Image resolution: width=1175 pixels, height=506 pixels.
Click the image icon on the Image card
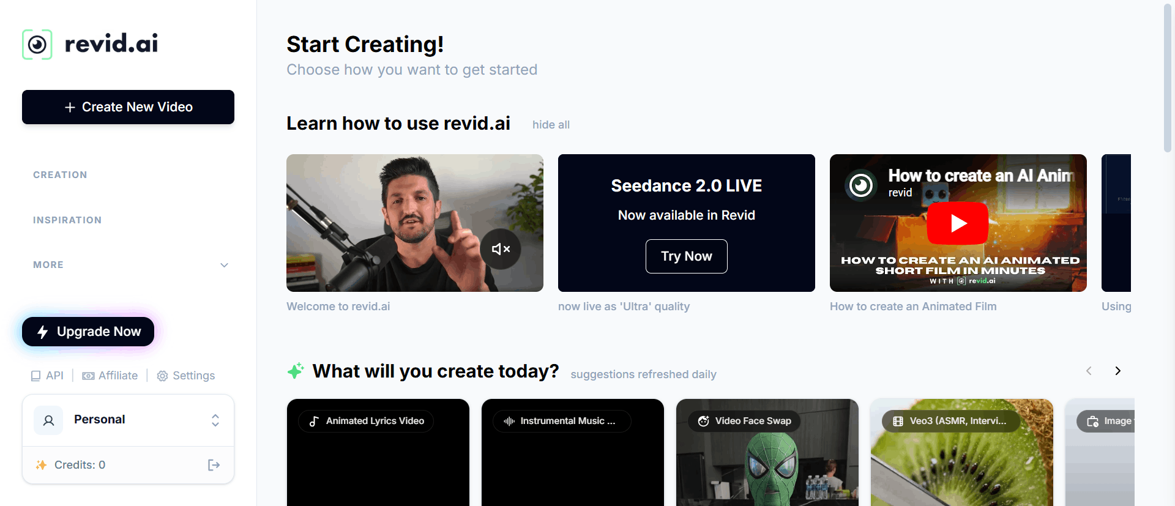(x=1092, y=421)
